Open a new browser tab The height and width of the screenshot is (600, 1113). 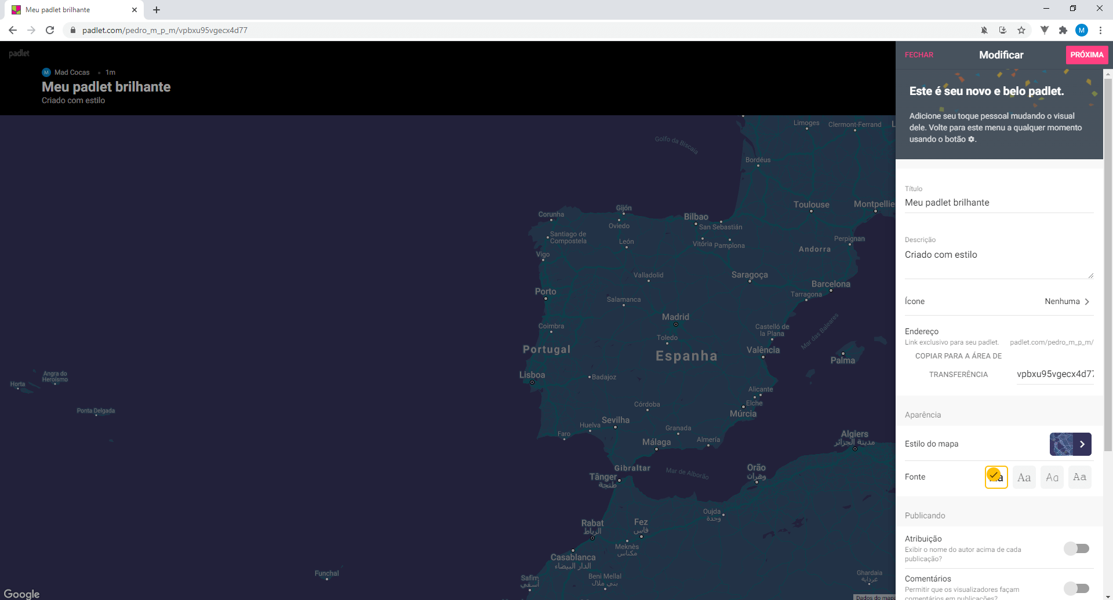pos(157,10)
